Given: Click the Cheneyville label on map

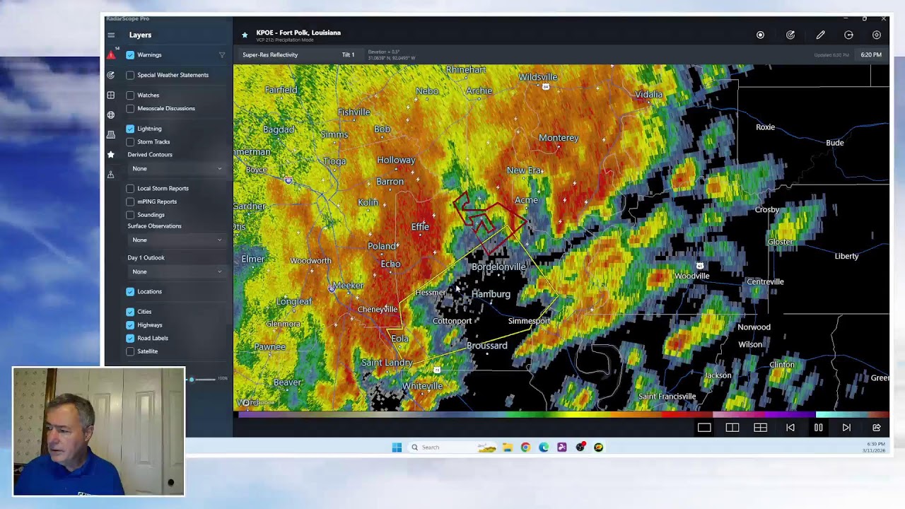Looking at the screenshot, I should pyautogui.click(x=378, y=309).
